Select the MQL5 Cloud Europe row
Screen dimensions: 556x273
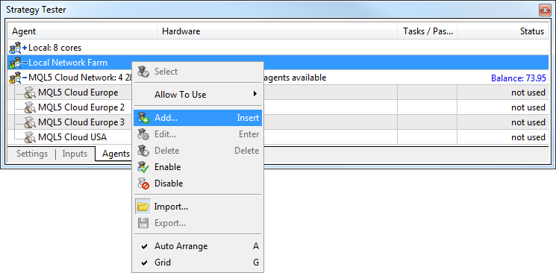[278, 92]
